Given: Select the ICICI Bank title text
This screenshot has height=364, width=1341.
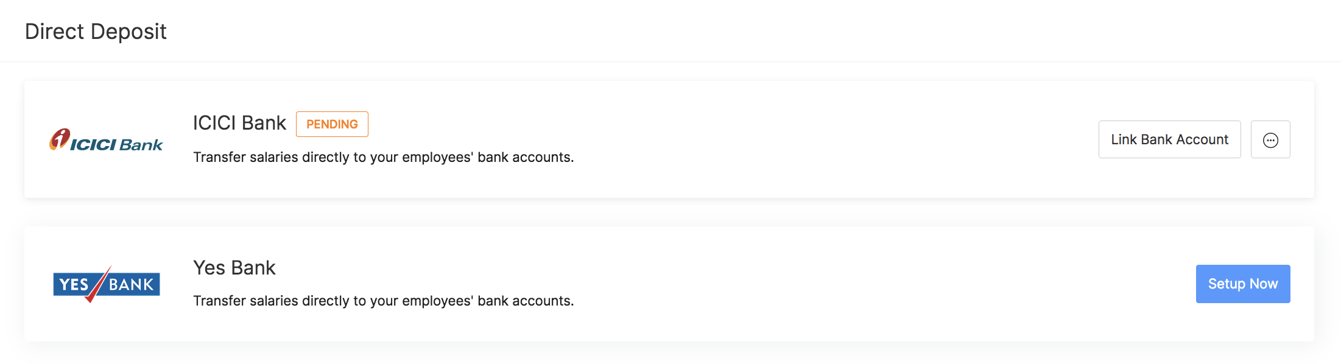Looking at the screenshot, I should (x=239, y=123).
